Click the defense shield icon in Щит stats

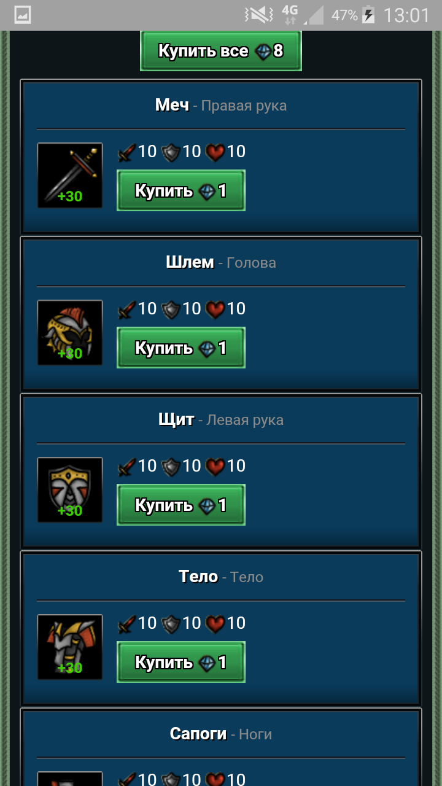pos(170,467)
